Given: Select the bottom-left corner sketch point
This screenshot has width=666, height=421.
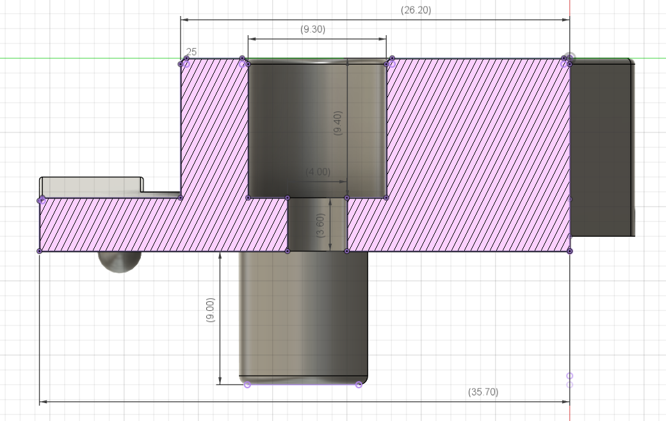Looking at the screenshot, I should pyautogui.click(x=40, y=251).
